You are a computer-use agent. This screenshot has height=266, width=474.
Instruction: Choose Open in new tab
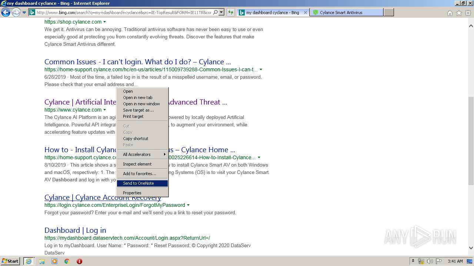pyautogui.click(x=142, y=98)
